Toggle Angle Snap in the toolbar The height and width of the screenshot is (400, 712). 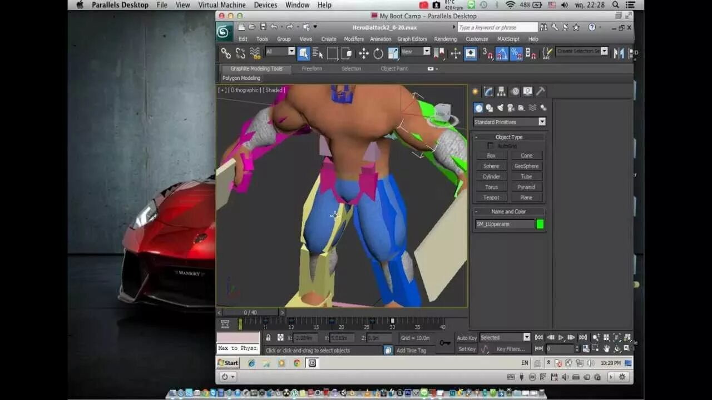[502, 53]
